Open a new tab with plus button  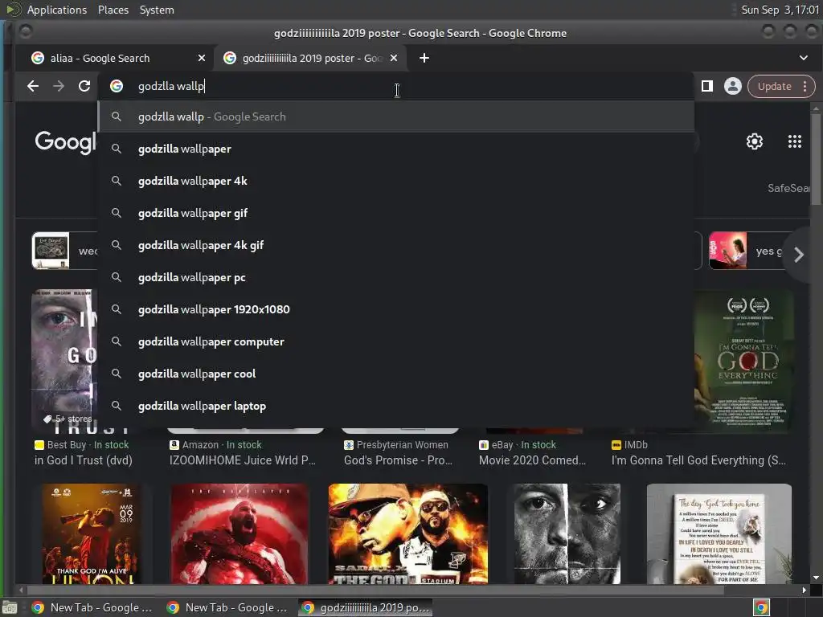[x=424, y=58]
